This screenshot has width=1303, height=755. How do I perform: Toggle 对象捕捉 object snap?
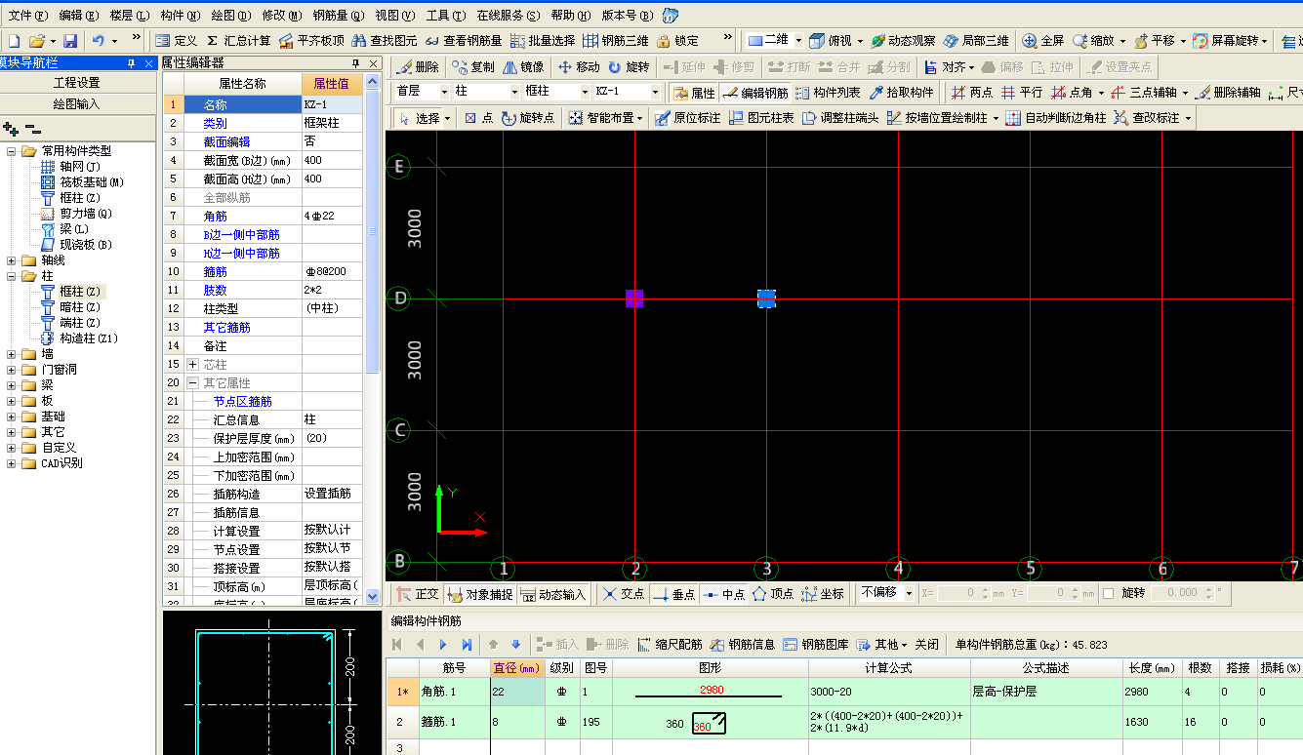tap(479, 593)
